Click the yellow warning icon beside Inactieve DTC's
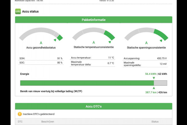The width and height of the screenshot is (187, 125). (20, 114)
